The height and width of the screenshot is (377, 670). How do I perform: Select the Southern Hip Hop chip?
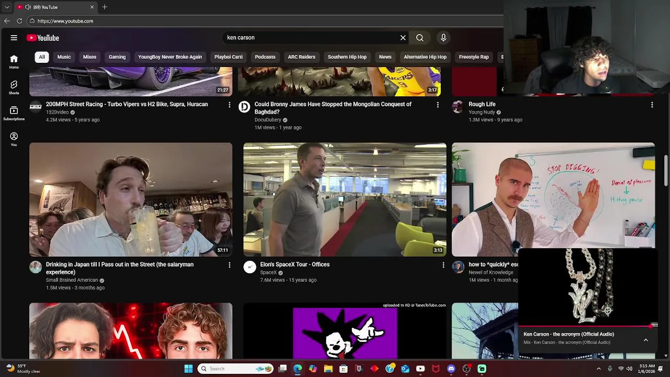pos(347,57)
